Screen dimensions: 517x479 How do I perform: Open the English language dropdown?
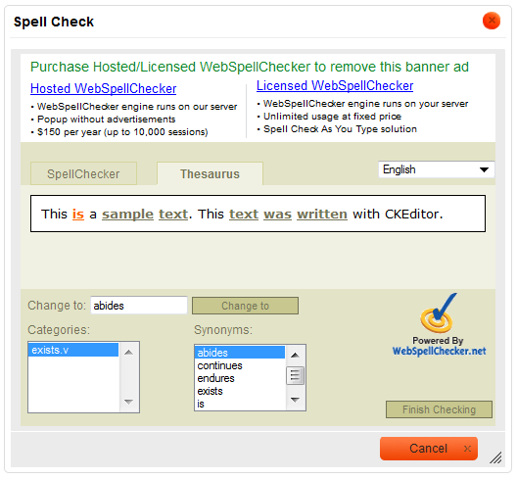[437, 169]
